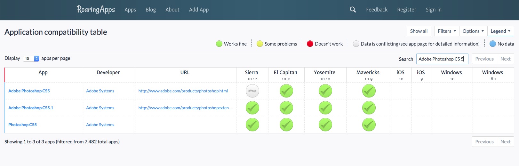
Task: Click the grey conflicting data legend dot
Action: 356,44
